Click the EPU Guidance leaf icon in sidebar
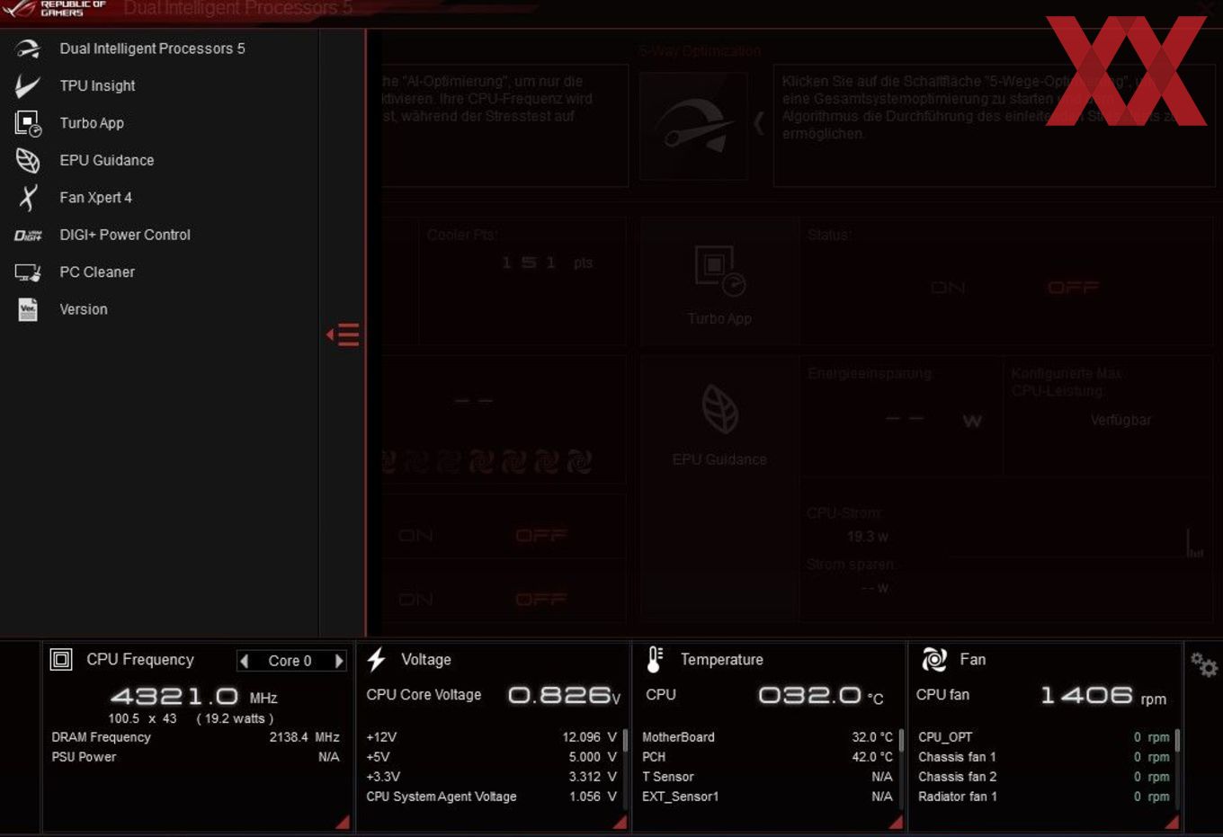Image resolution: width=1223 pixels, height=837 pixels. (28, 160)
